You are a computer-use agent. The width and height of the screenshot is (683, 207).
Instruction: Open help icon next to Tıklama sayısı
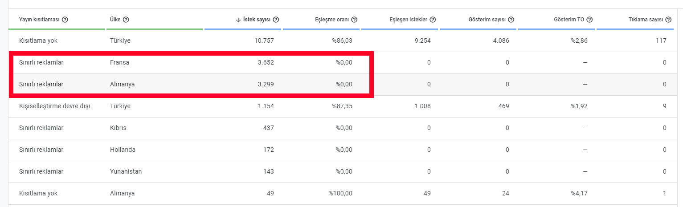click(668, 20)
